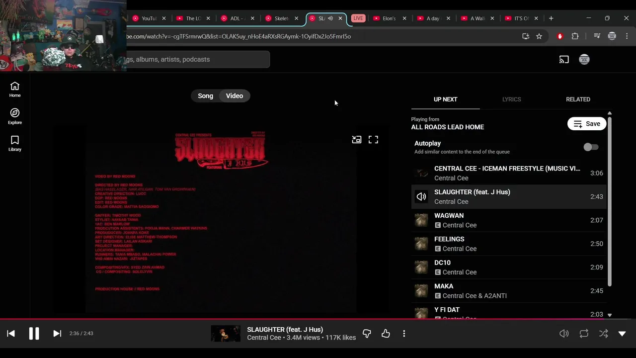This screenshot has width=636, height=358.
Task: Mute the playing tab via its speaker icon
Action: pyautogui.click(x=330, y=18)
